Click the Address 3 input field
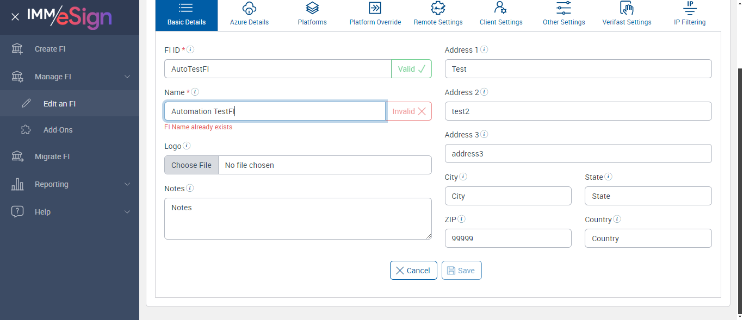Image resolution: width=743 pixels, height=320 pixels. pos(578,154)
